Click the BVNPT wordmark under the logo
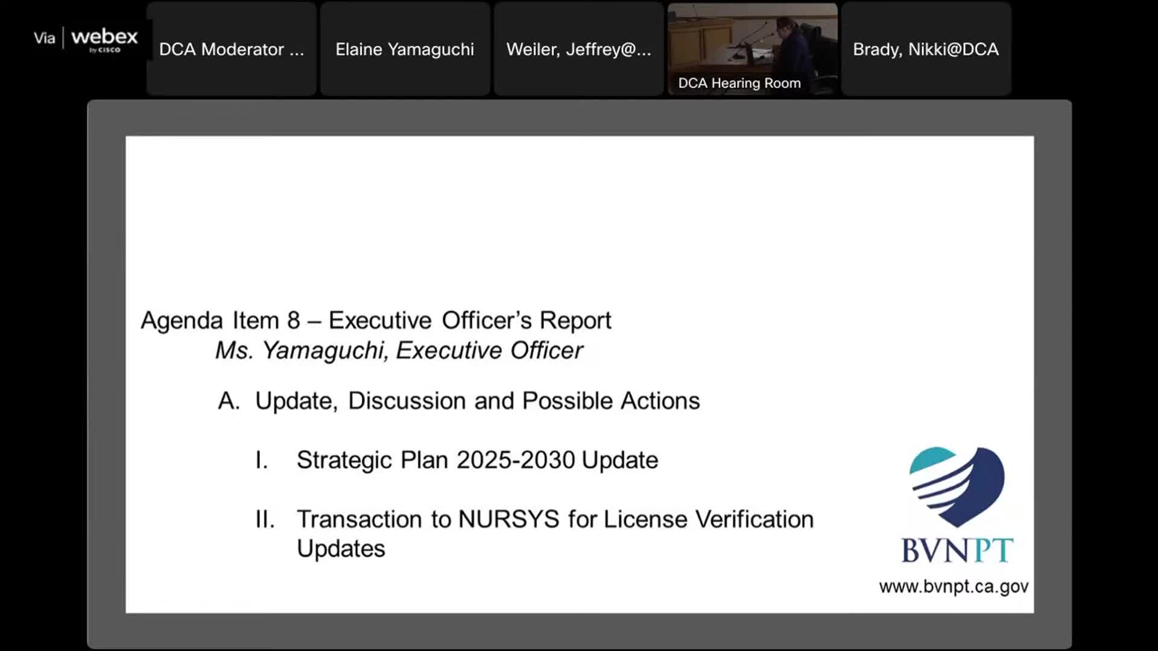Screen dimensions: 1158x651 click(x=957, y=550)
